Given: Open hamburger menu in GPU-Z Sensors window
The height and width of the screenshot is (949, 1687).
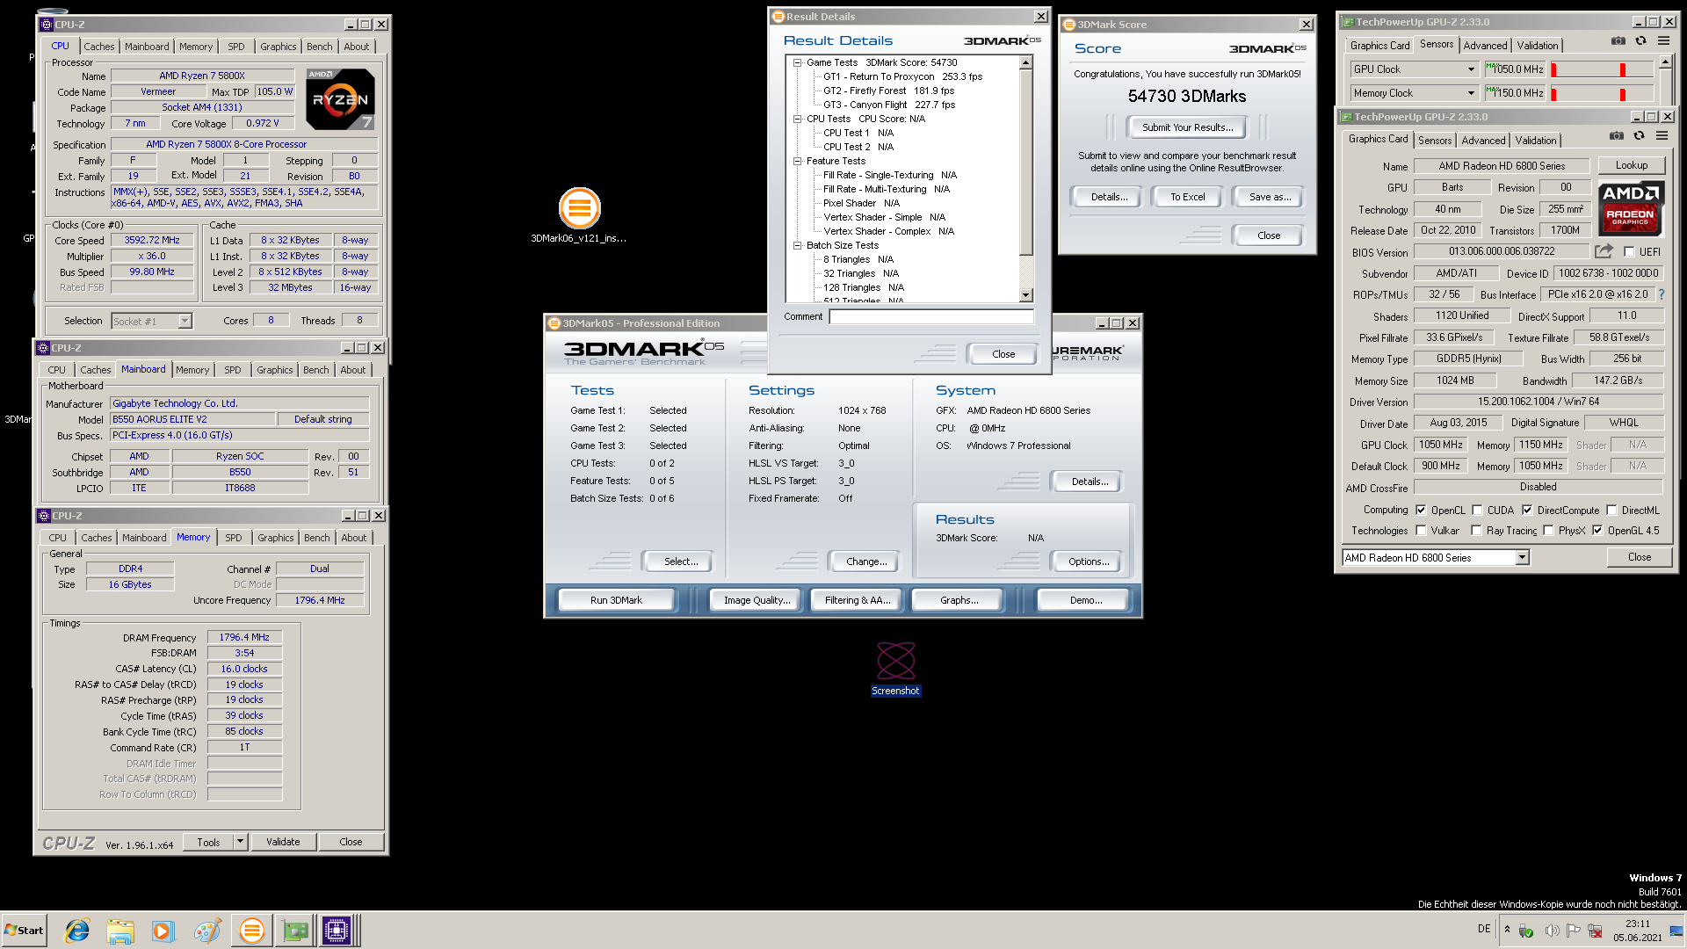Looking at the screenshot, I should point(1663,40).
